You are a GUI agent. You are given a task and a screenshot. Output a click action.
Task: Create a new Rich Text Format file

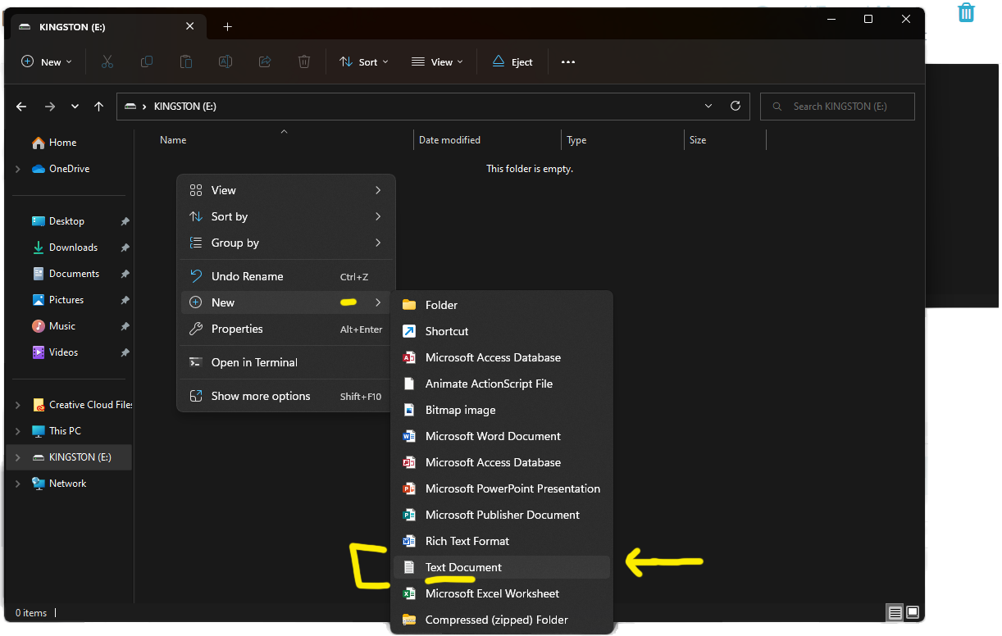(x=502, y=541)
